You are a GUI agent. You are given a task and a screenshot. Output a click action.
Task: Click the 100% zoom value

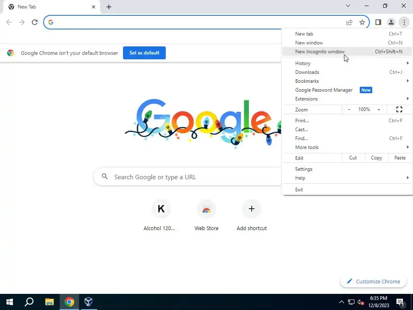[364, 109]
